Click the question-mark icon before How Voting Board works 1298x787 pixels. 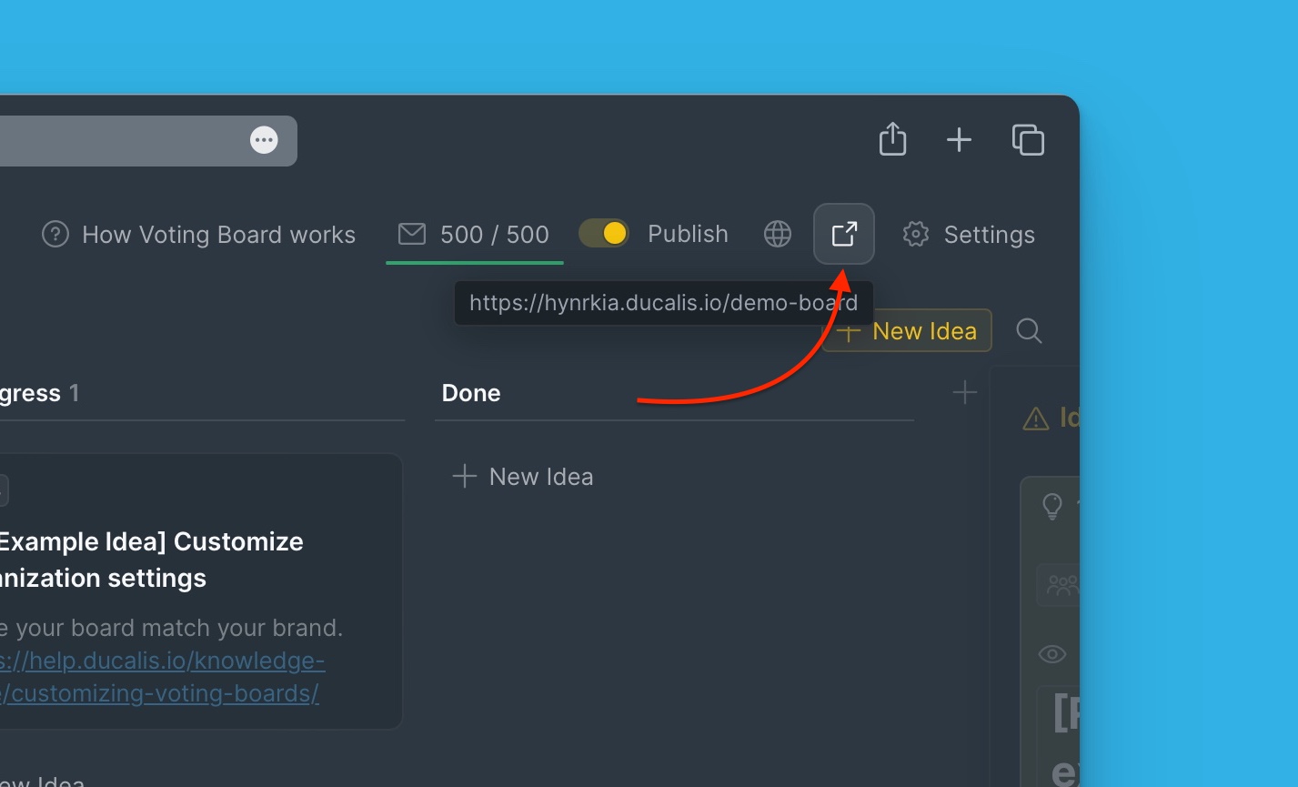[55, 234]
